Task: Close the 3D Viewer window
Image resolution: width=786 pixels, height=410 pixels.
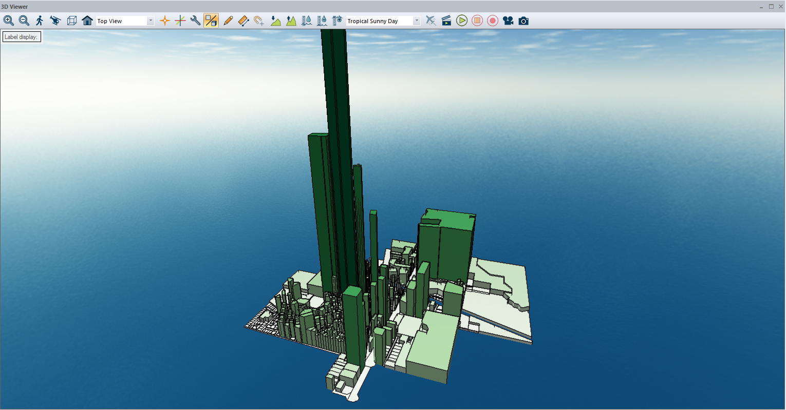Action: click(x=781, y=6)
